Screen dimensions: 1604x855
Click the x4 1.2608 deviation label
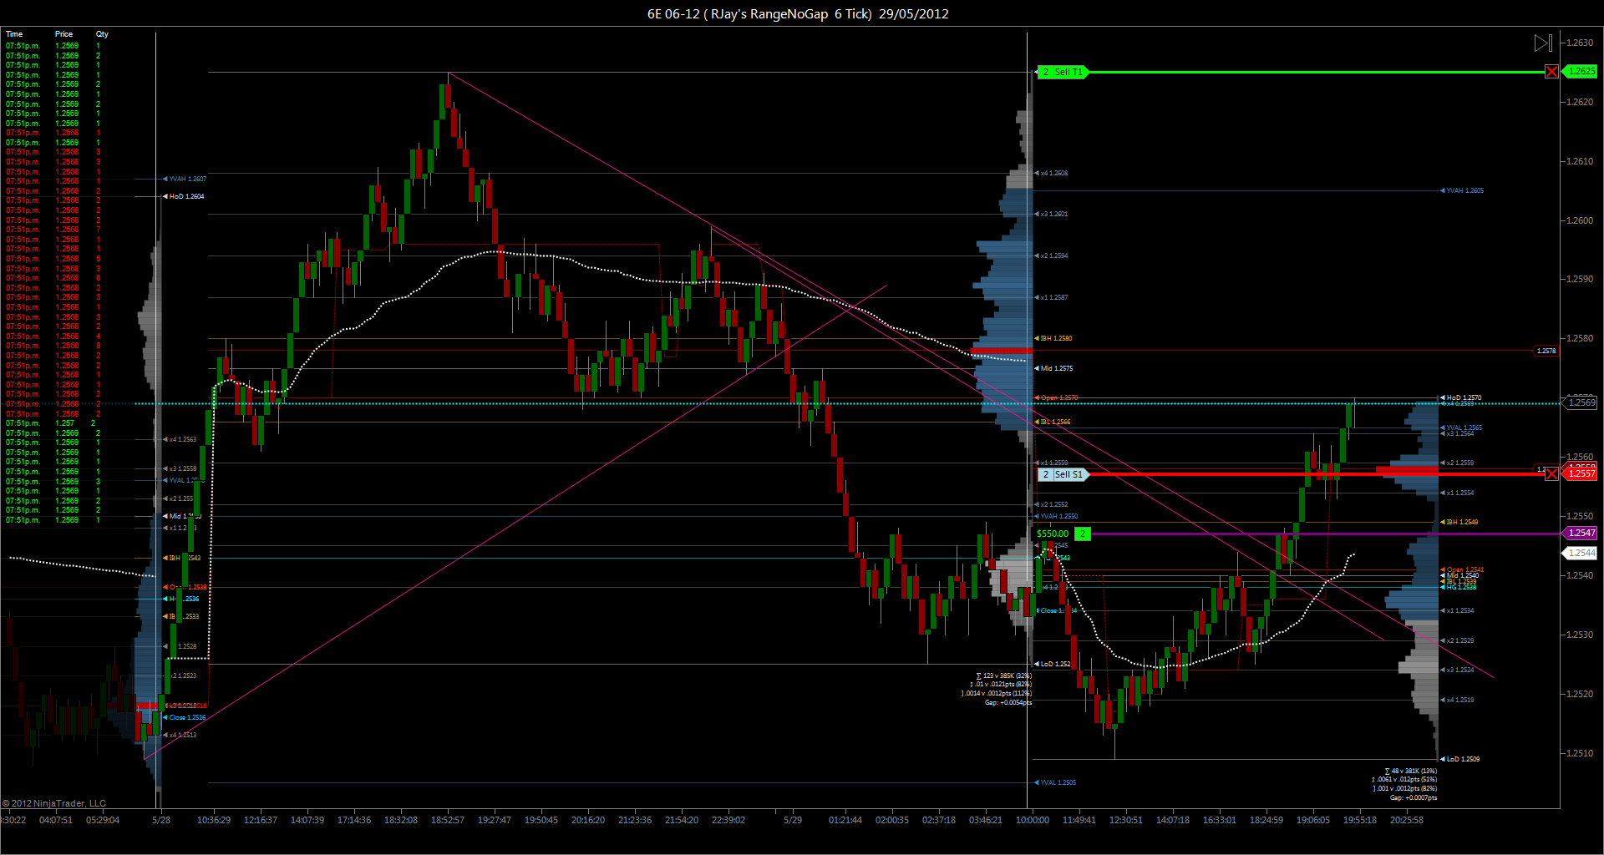tap(1052, 174)
